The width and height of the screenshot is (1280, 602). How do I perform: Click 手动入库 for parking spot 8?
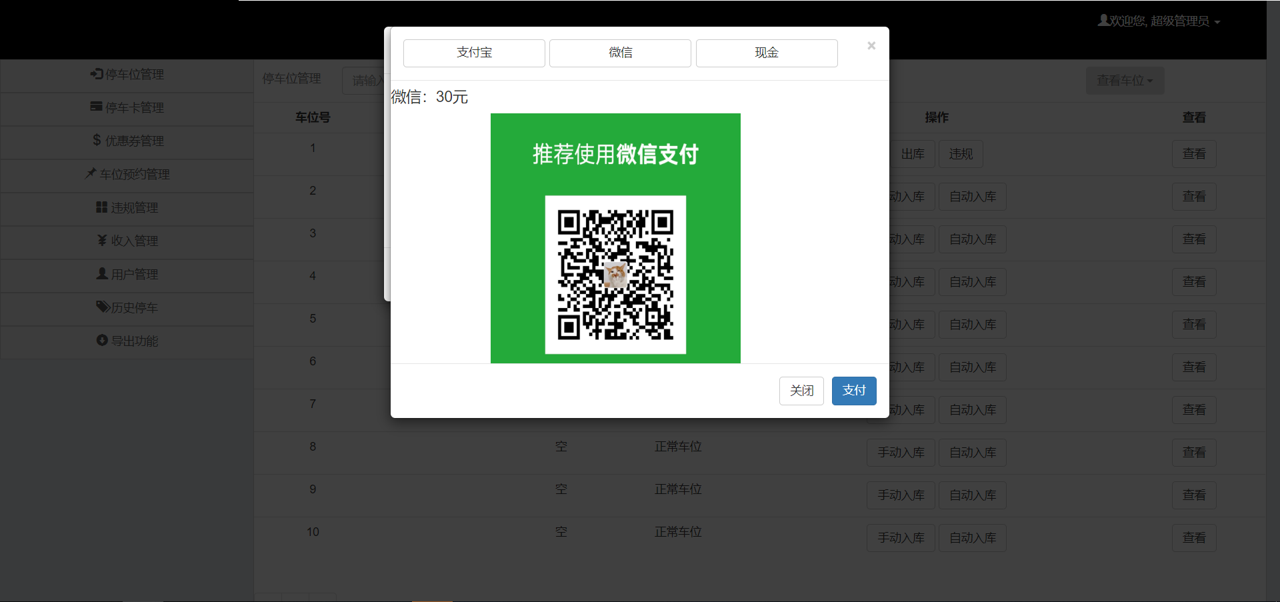click(901, 453)
